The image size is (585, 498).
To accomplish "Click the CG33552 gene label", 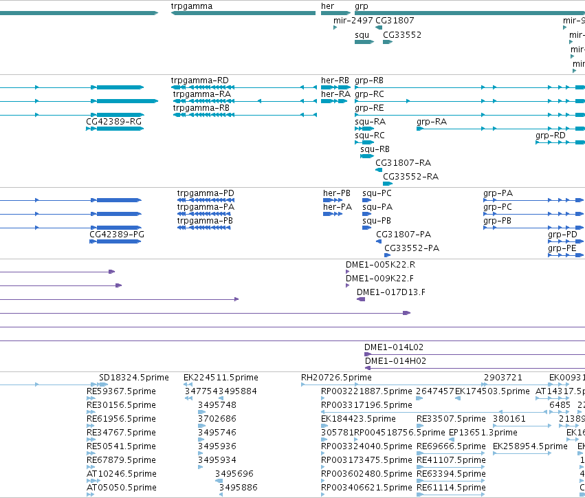I will tap(402, 35).
